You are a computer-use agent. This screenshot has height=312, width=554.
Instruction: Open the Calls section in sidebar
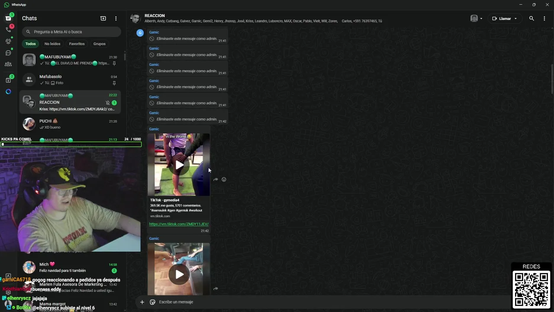coord(8,29)
